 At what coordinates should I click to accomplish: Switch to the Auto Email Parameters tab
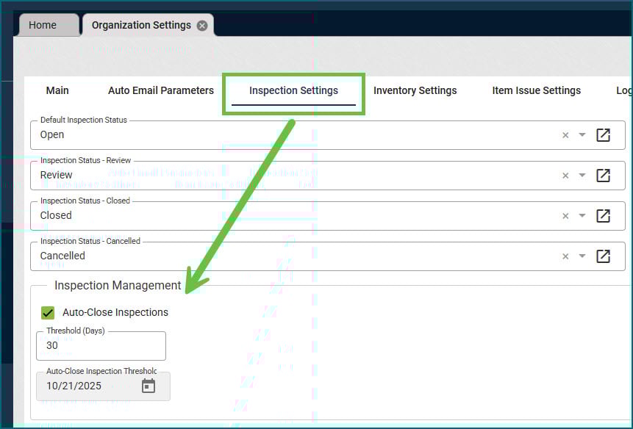[x=161, y=90]
